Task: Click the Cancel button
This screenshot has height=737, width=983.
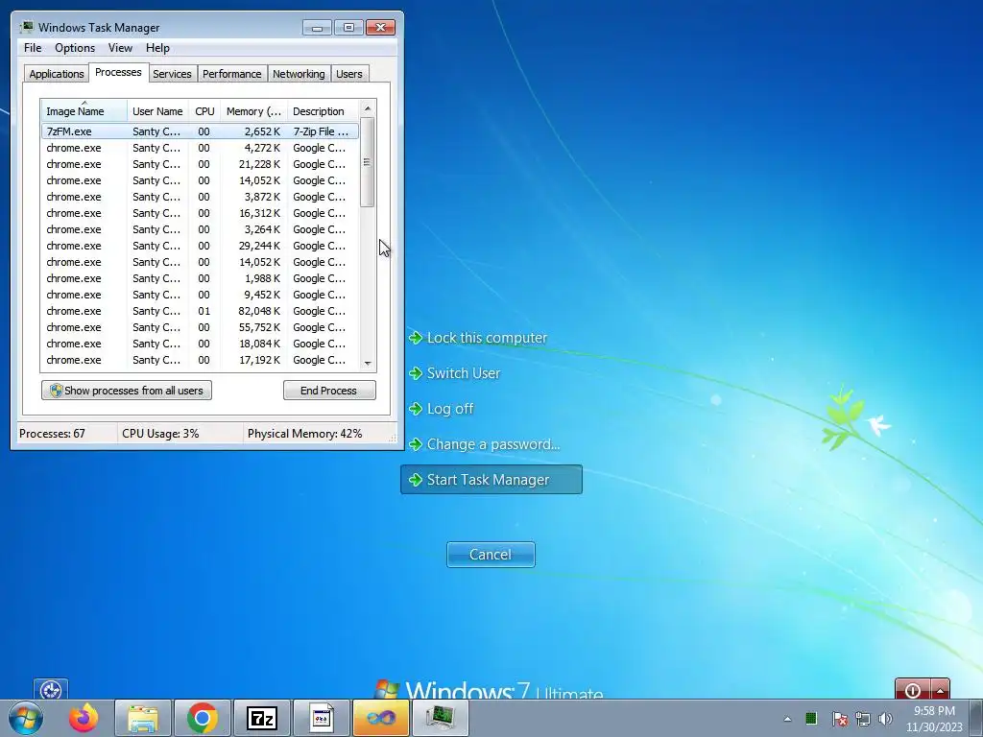Action: [x=491, y=555]
